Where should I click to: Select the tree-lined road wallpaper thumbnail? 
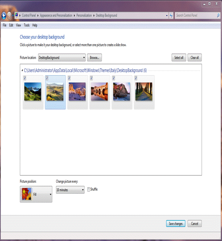click(x=144, y=92)
